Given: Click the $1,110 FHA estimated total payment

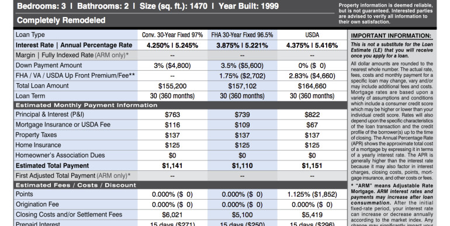Looking at the screenshot, I should [242, 166].
